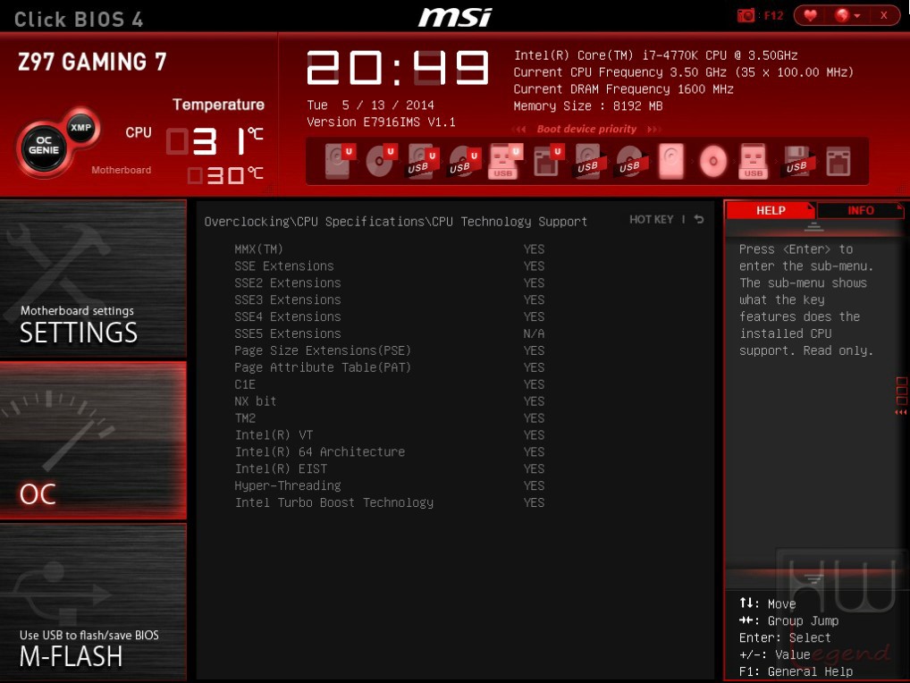Click the N/A value for SSE5 Extensions
Screen dimensions: 910x683
534,333
